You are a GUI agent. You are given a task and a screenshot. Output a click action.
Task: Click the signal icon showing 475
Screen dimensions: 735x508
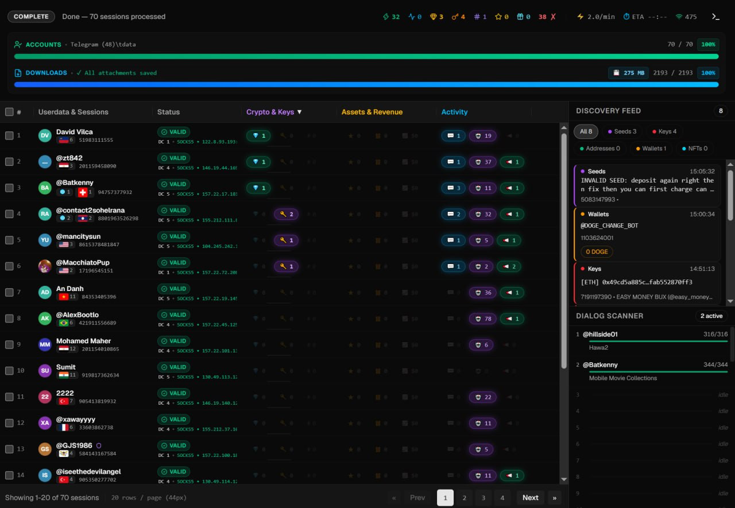686,17
